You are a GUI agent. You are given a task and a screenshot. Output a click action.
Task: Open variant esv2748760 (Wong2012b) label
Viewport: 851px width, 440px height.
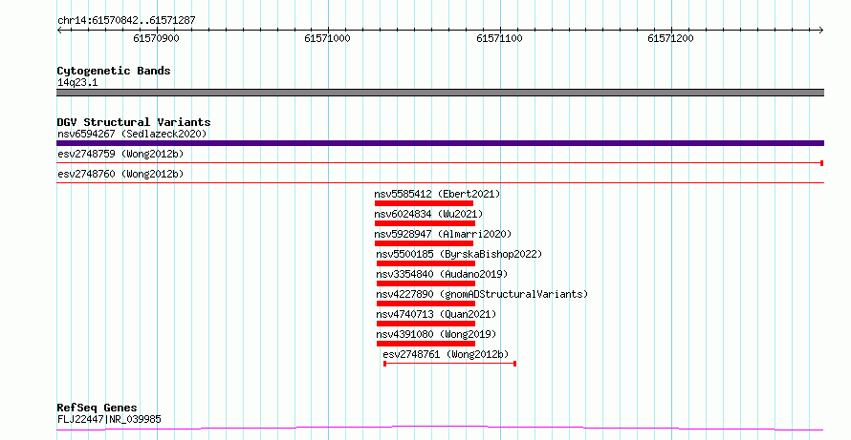tap(120, 174)
